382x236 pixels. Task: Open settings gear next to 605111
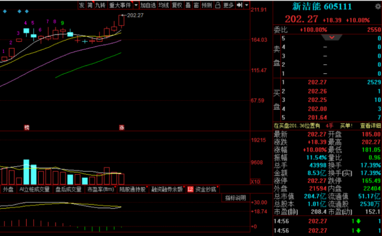(378, 7)
